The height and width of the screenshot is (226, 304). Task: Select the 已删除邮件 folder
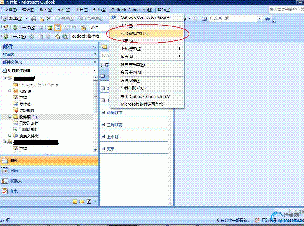coord(26,130)
